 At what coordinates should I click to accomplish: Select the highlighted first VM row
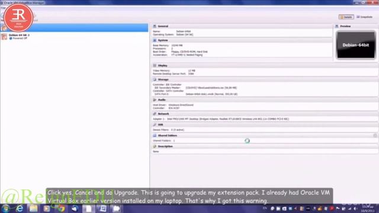pyautogui.click(x=74, y=28)
